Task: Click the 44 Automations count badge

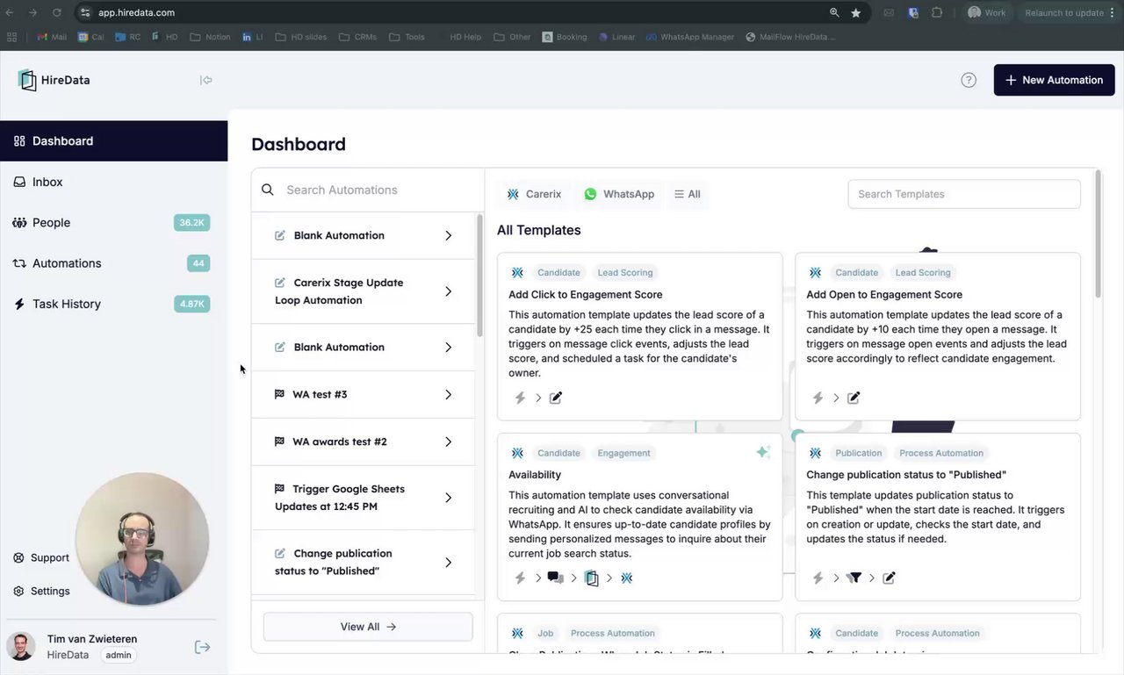Action: pyautogui.click(x=198, y=263)
